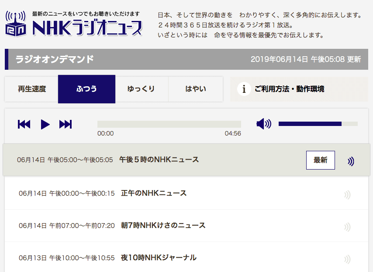Skip to the next track
The width and height of the screenshot is (373, 272).
[66, 124]
